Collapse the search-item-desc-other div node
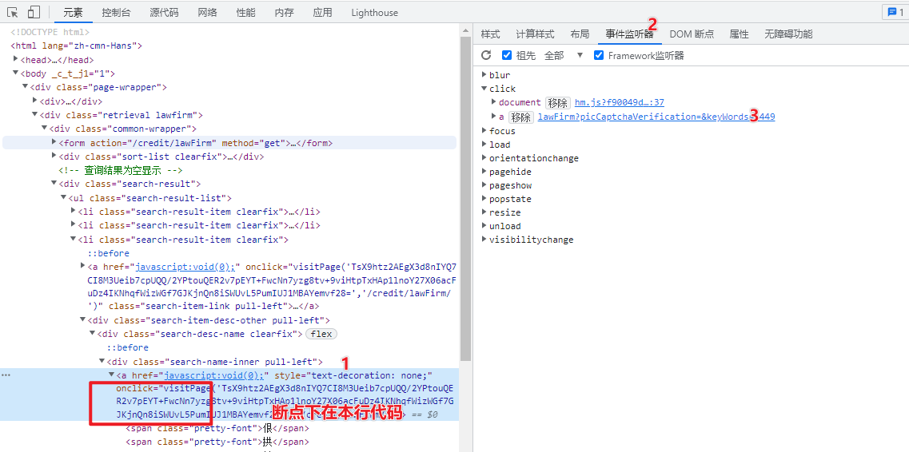The width and height of the screenshot is (909, 452). 82,320
